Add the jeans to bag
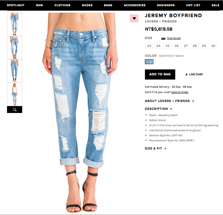The width and height of the screenshot is (223, 215). click(160, 75)
